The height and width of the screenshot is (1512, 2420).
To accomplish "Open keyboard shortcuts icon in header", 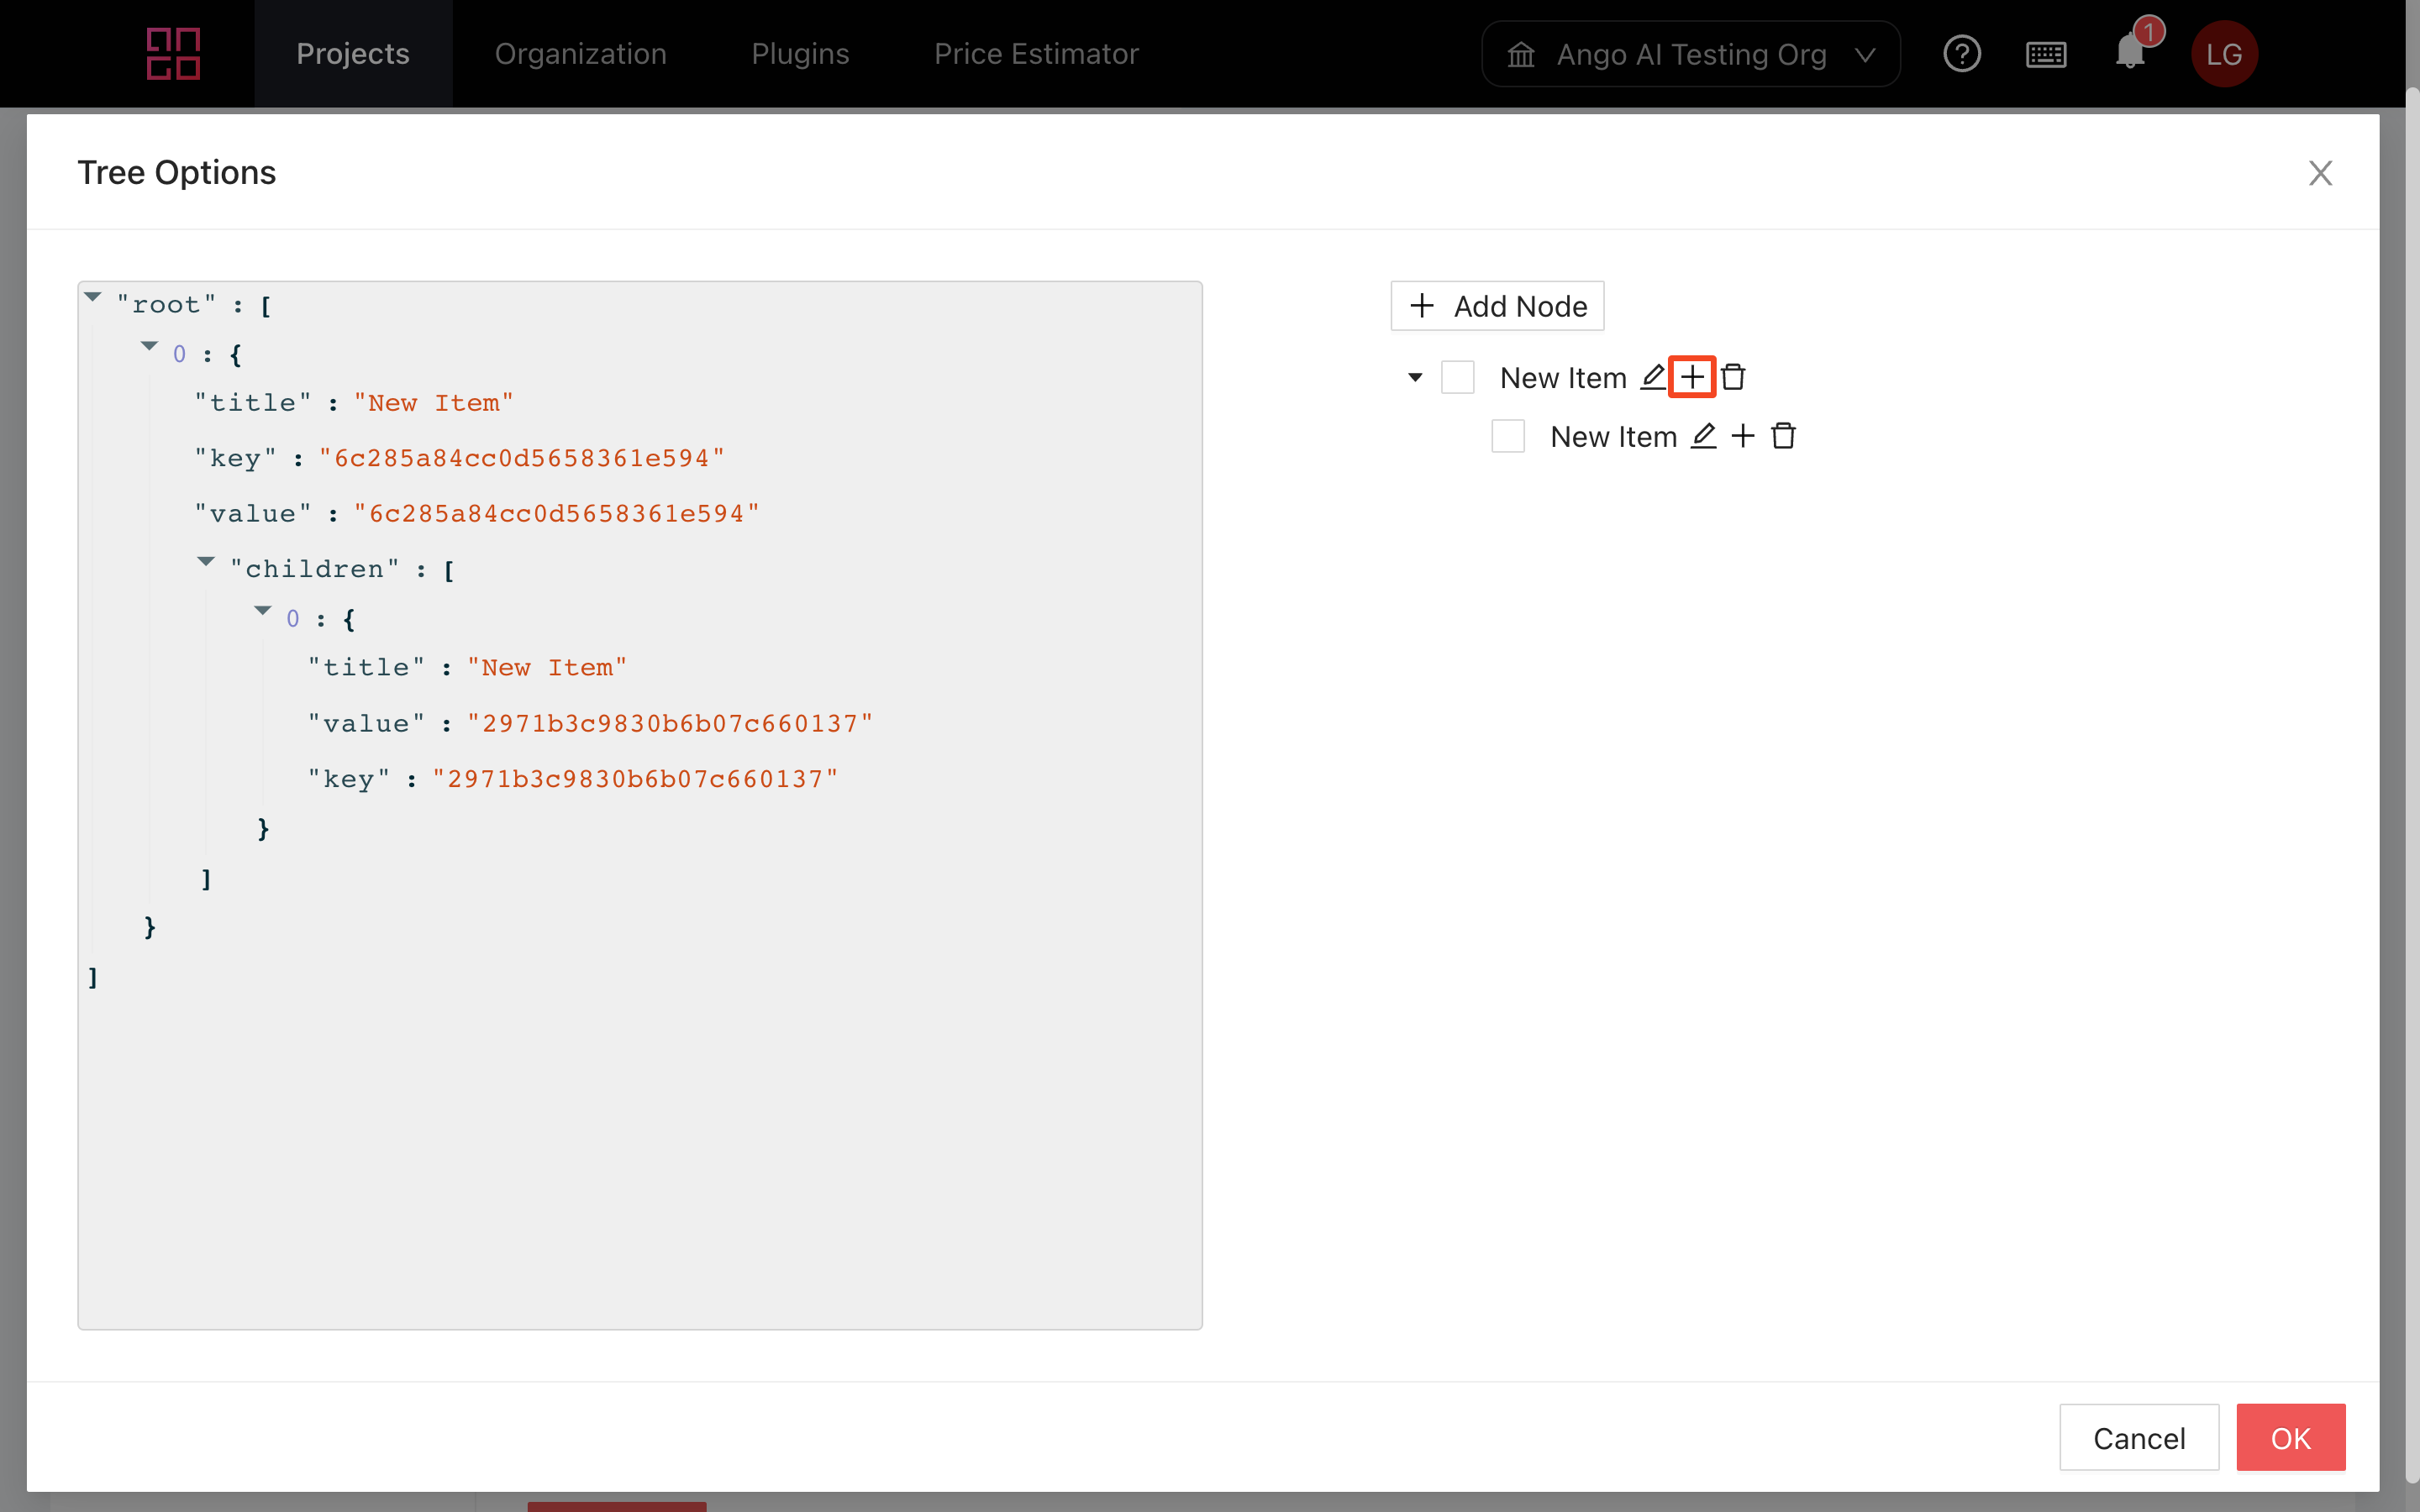I will pos(2046,54).
